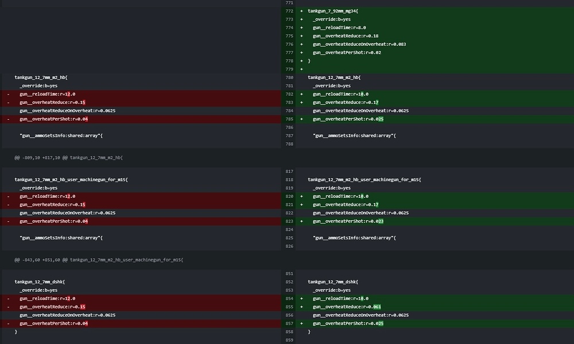Click the plus marker beside line 782
Viewport: 574px width, 344px height.
(x=301, y=94)
